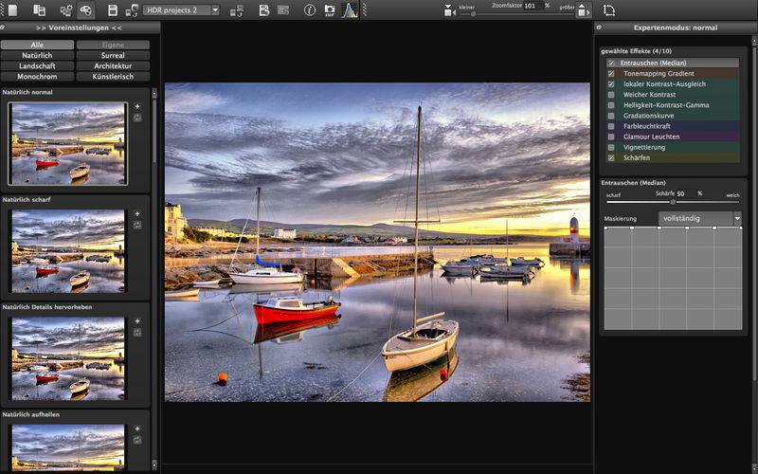Select the Natürlich scharf preset thumbnail
The height and width of the screenshot is (474, 758).
(x=68, y=251)
